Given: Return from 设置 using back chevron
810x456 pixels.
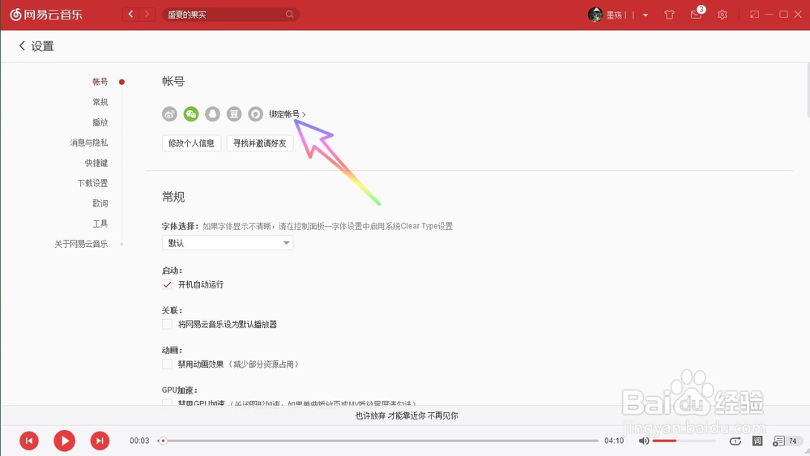Looking at the screenshot, I should pyautogui.click(x=22, y=46).
